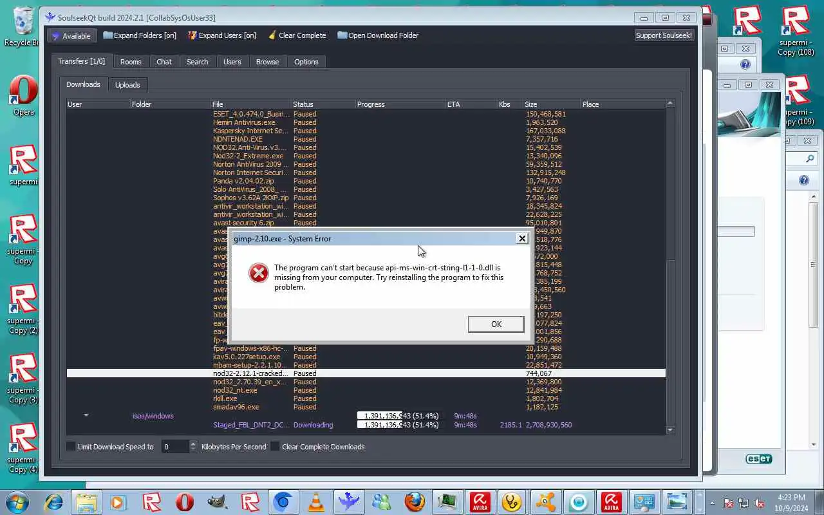
Task: Toggle the Available status button
Action: pos(71,35)
